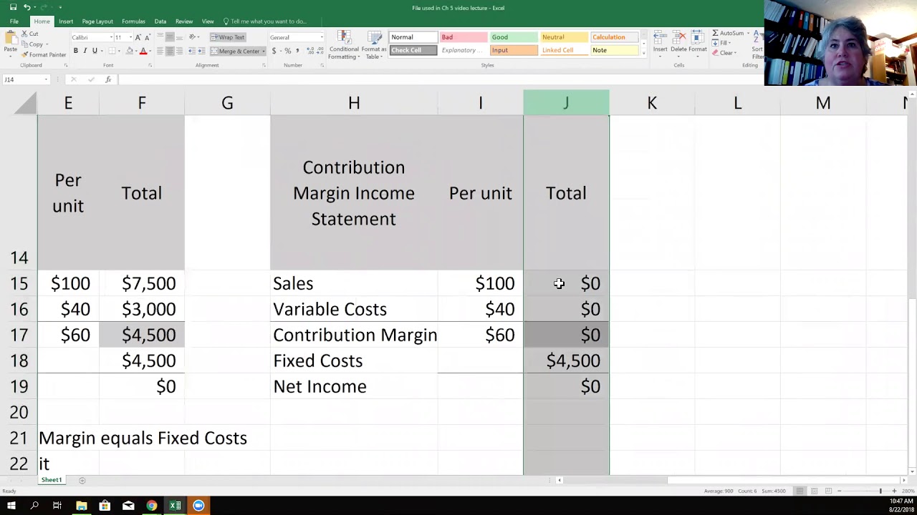Open Conditional Formatting
Screen dimensions: 917x515
click(344, 46)
